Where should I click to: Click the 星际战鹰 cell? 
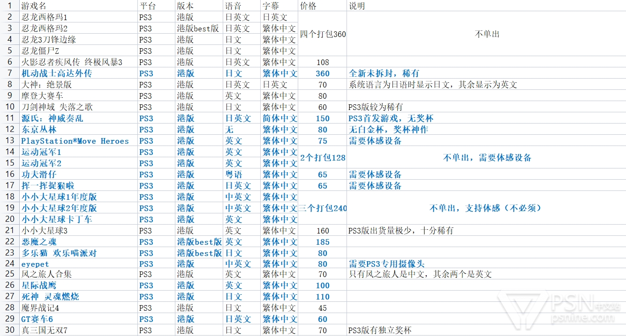click(79, 285)
